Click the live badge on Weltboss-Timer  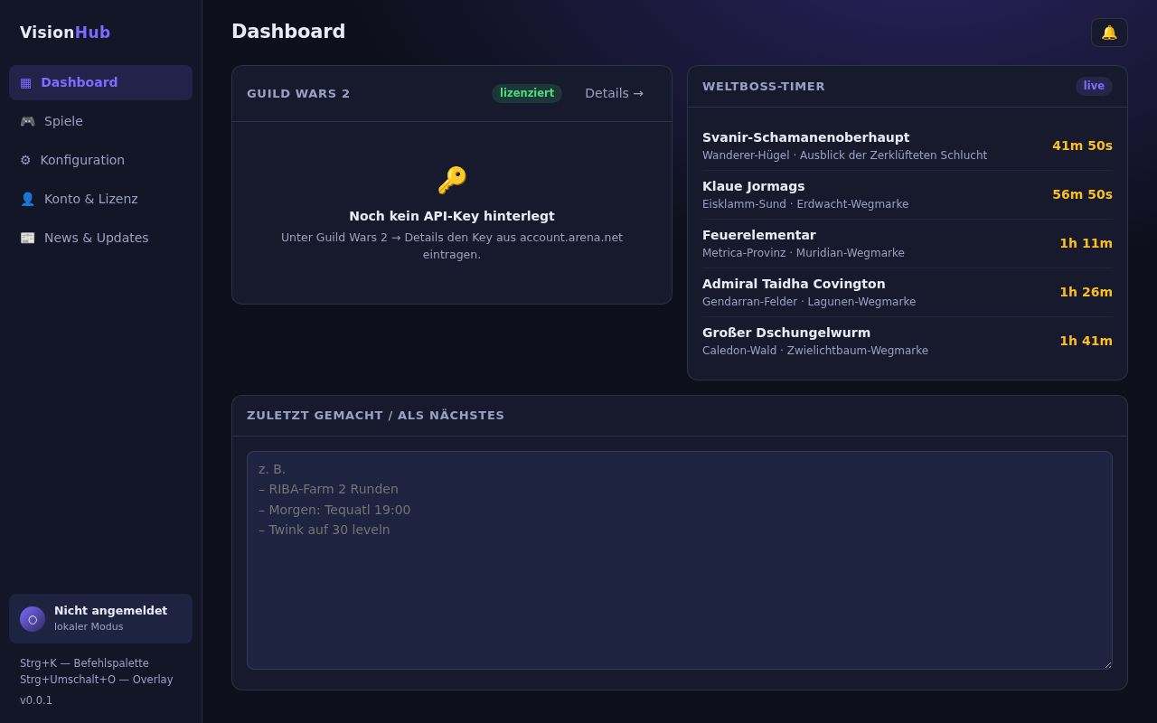click(1094, 86)
